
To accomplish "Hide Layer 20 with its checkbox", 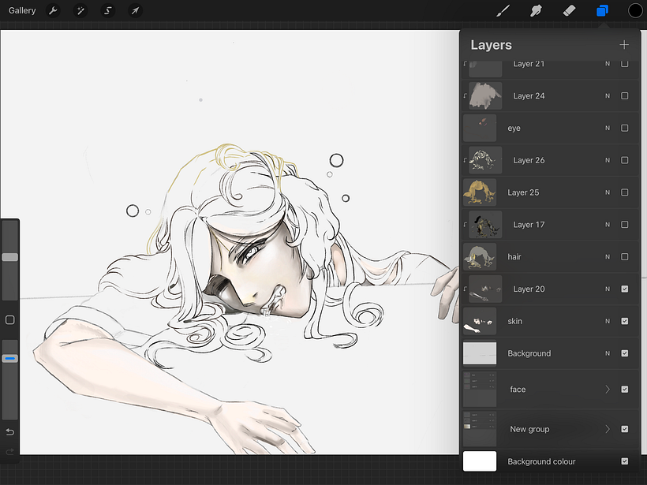I will [x=625, y=289].
